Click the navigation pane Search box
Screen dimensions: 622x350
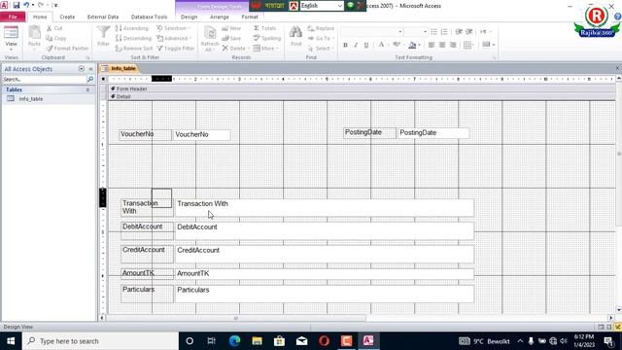click(45, 80)
